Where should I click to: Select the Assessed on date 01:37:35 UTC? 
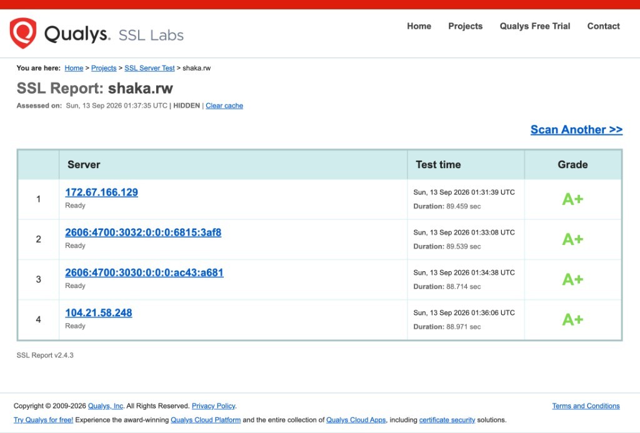(117, 106)
